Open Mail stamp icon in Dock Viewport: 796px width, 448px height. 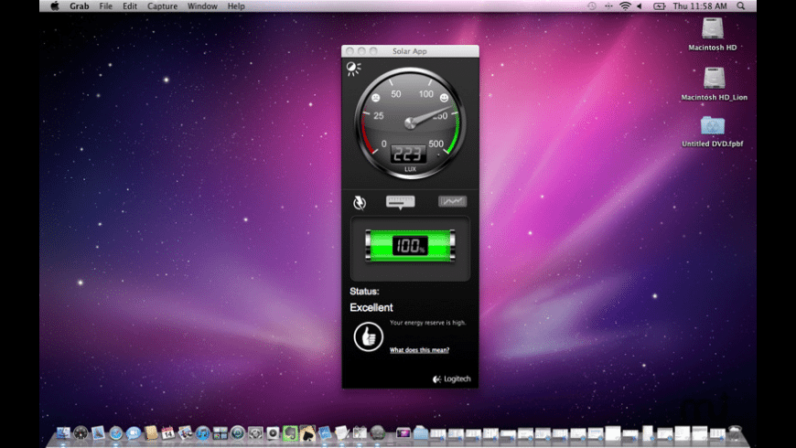(x=98, y=432)
